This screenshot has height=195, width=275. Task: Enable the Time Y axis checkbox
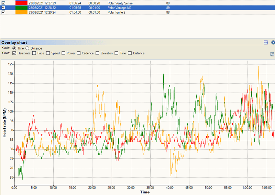click(x=117, y=53)
